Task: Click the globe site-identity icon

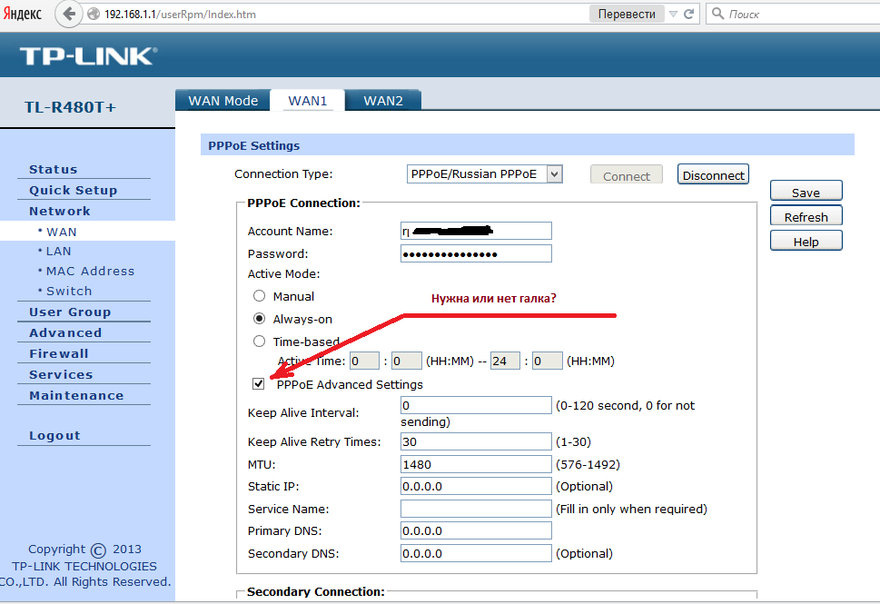Action: 94,14
